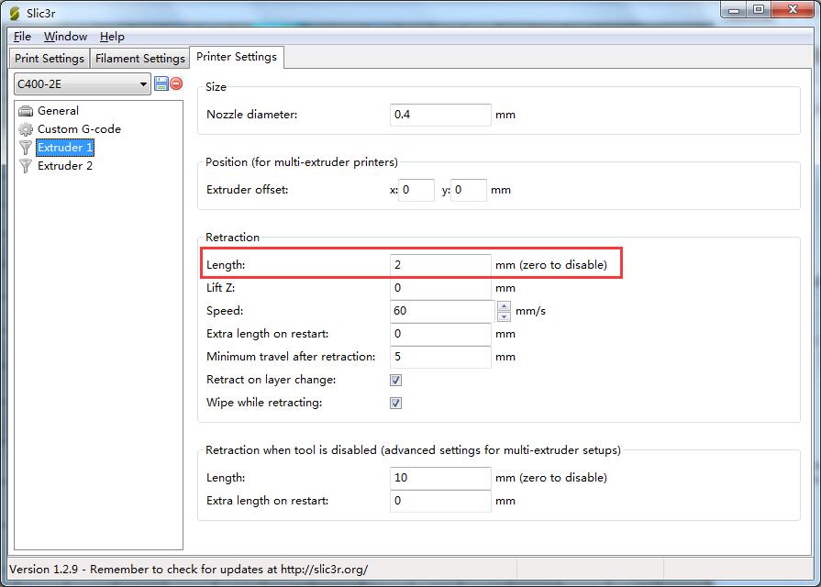Click the Slic3r app icon in the title bar

[15, 13]
